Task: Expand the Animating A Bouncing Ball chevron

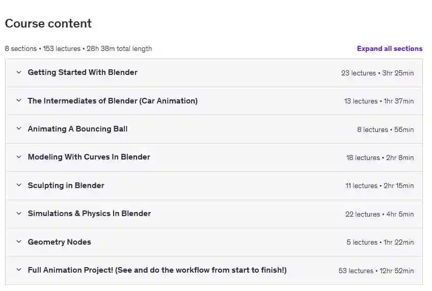Action: pyautogui.click(x=19, y=129)
